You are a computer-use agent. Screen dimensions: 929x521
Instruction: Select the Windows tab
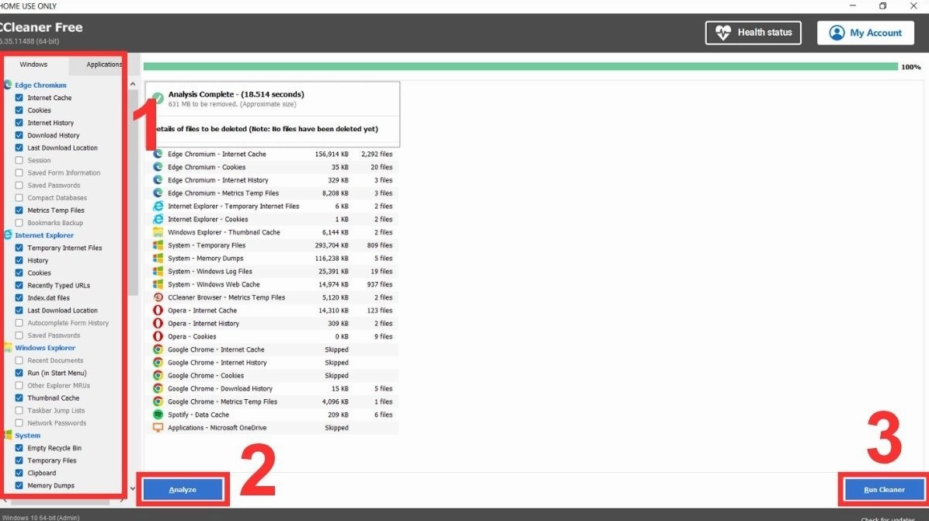(34, 64)
